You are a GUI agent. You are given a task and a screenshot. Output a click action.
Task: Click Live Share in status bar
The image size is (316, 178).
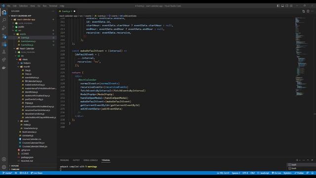37,173
